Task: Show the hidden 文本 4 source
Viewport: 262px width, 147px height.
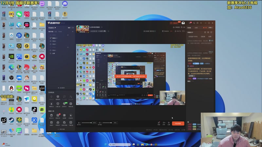Action: click(68, 35)
